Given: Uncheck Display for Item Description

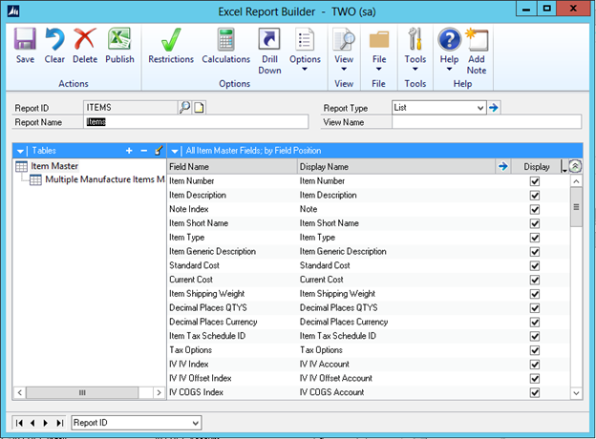Looking at the screenshot, I should pyautogui.click(x=535, y=196).
